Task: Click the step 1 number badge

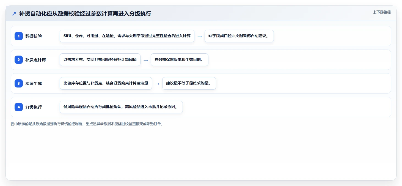Action: pyautogui.click(x=19, y=36)
